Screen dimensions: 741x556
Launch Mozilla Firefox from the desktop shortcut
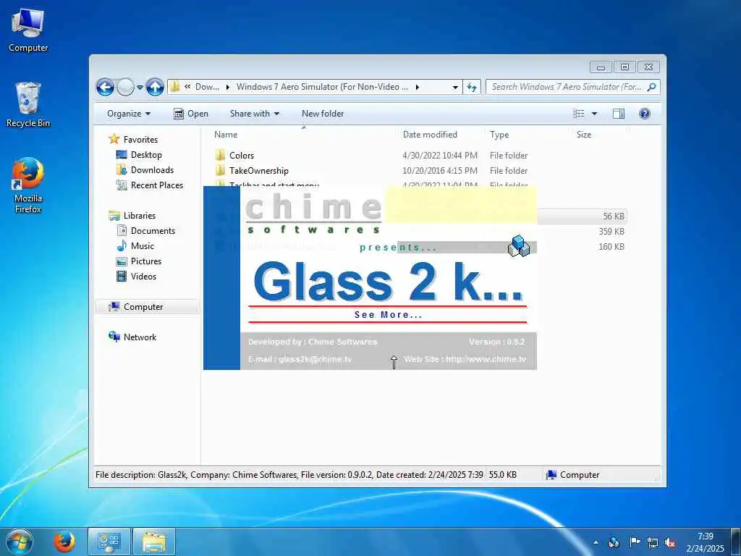tap(28, 185)
